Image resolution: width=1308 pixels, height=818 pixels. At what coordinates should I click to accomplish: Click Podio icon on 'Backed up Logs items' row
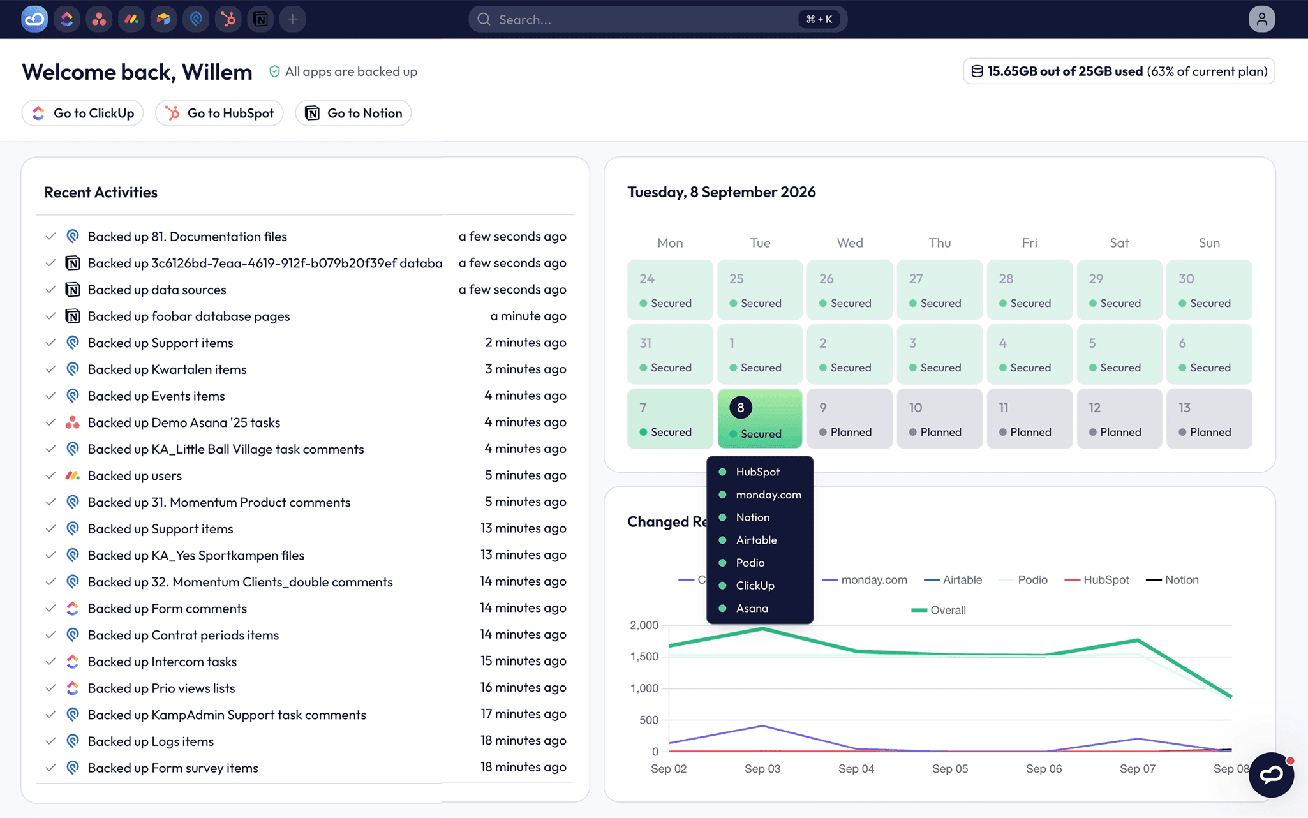click(73, 741)
